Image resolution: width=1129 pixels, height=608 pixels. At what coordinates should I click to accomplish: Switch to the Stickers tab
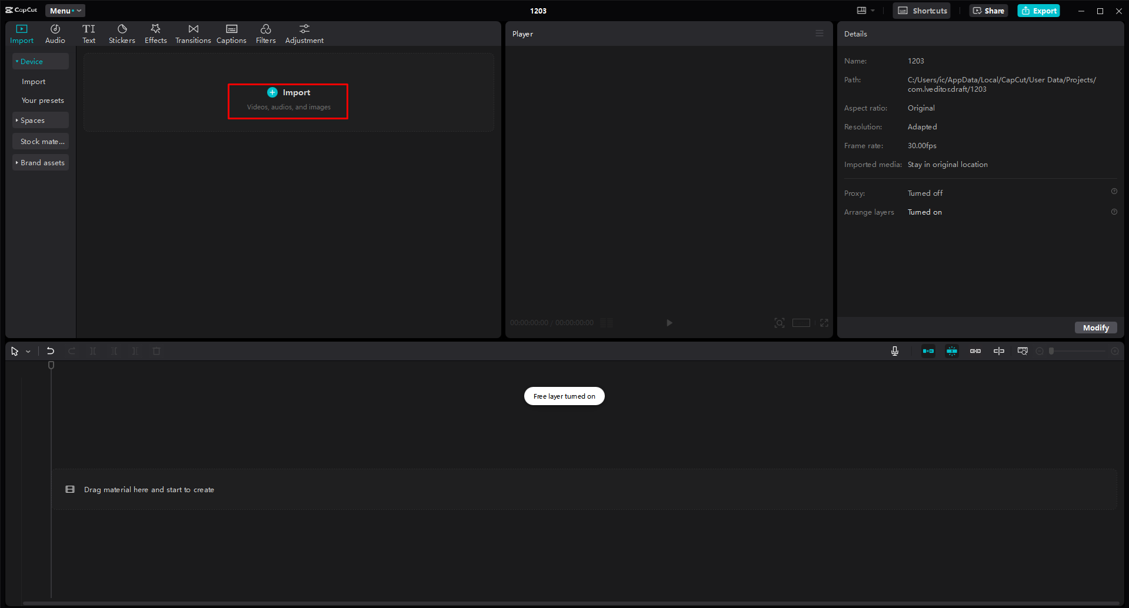122,34
